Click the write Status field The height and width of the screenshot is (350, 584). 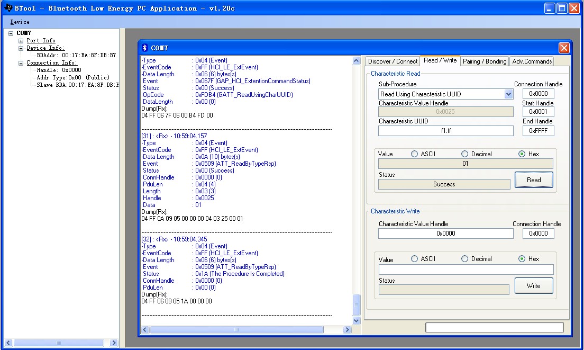444,290
